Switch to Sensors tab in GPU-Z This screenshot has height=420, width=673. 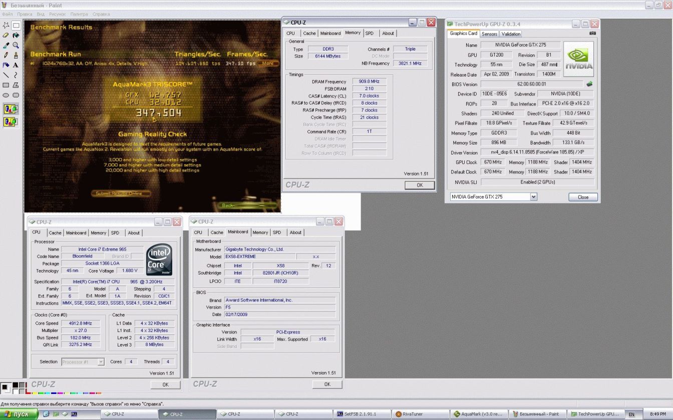point(489,34)
